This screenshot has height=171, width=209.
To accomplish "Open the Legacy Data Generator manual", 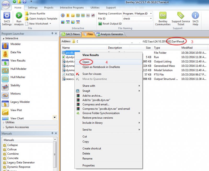I will click(19, 162).
